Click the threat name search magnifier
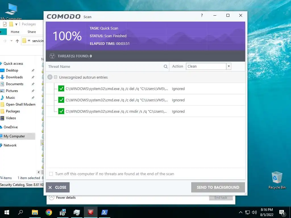291x218 pixels. click(x=166, y=66)
